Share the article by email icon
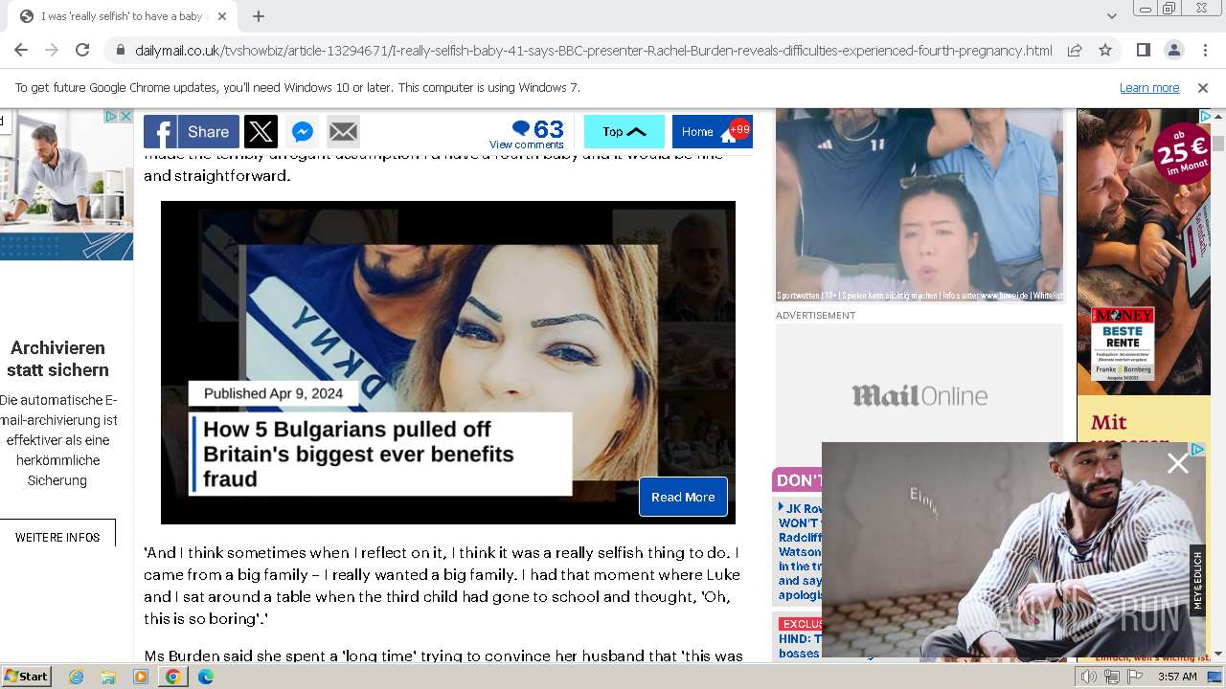Screen dimensions: 1226x689 (x=343, y=132)
